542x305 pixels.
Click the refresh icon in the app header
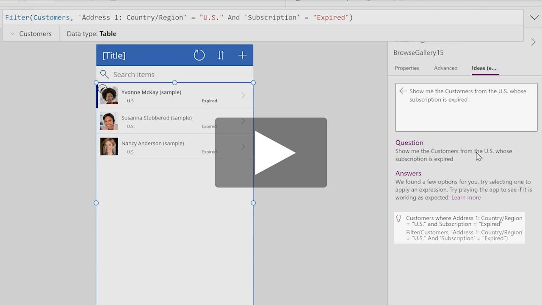[199, 55]
